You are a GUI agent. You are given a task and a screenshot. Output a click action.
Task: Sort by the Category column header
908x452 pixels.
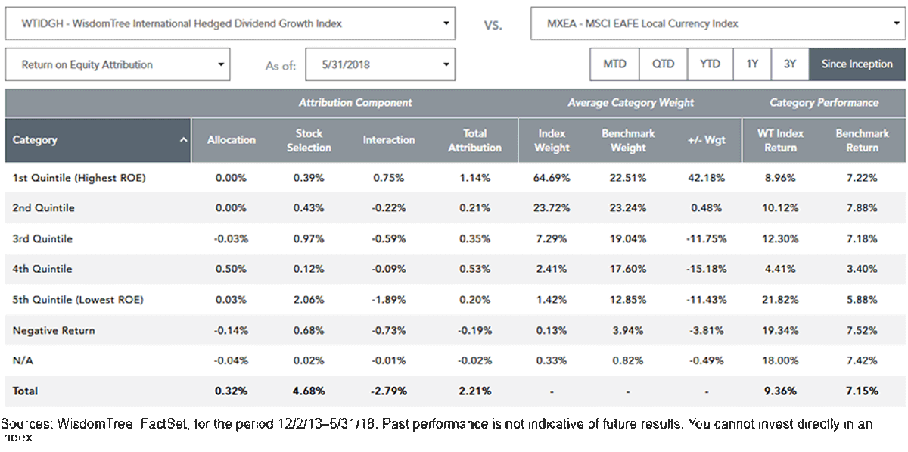point(98,140)
